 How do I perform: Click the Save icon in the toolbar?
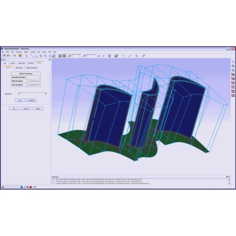click(x=4, y=56)
